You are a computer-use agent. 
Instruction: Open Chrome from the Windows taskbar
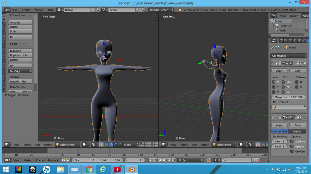point(89,169)
